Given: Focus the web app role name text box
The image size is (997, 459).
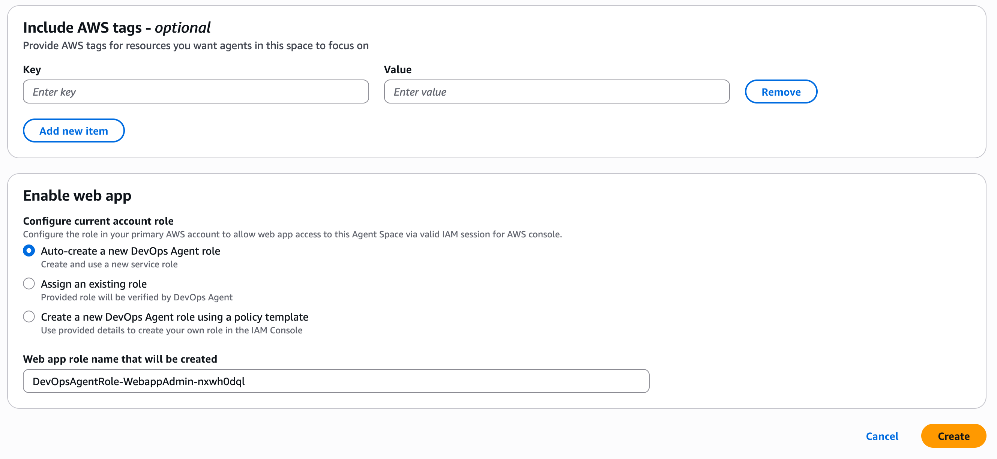Looking at the screenshot, I should click(336, 381).
